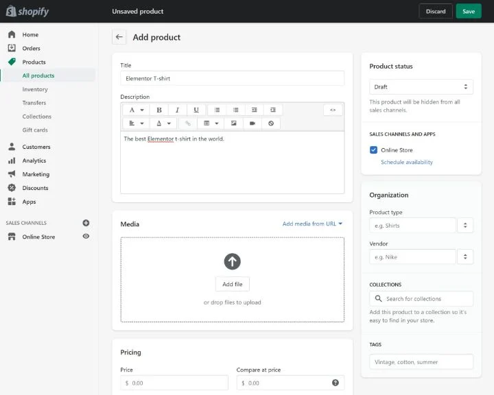Uncheck the Online Store checkbox
The height and width of the screenshot is (395, 494).
click(x=373, y=149)
